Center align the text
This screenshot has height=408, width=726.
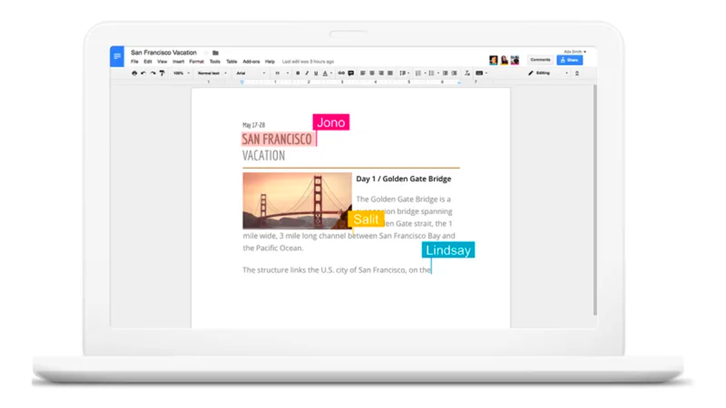click(372, 73)
